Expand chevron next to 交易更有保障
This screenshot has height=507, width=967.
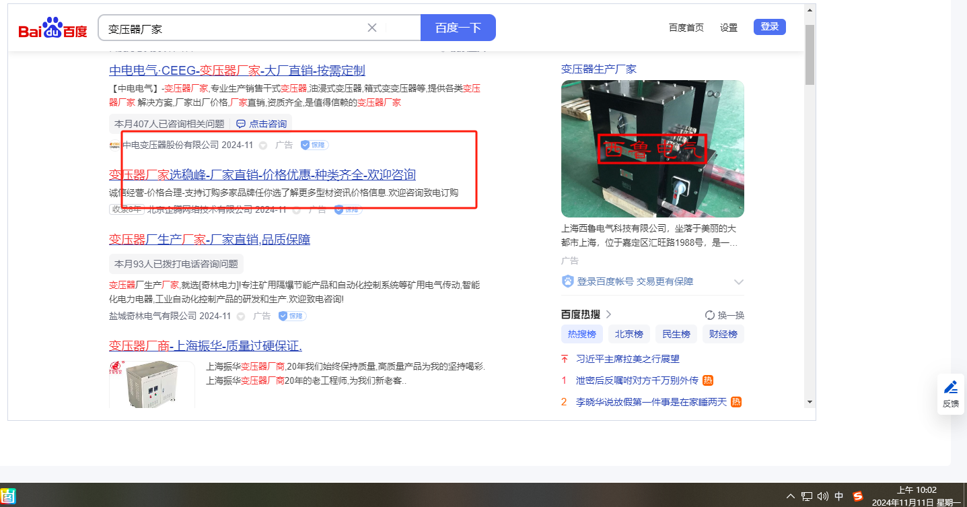coord(738,281)
